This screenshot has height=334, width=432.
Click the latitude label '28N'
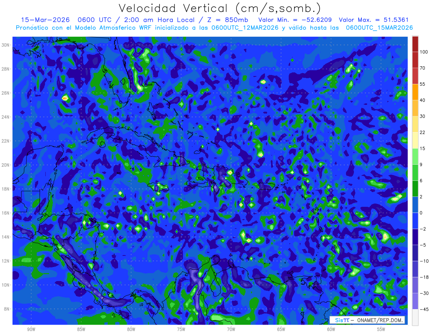(6, 69)
